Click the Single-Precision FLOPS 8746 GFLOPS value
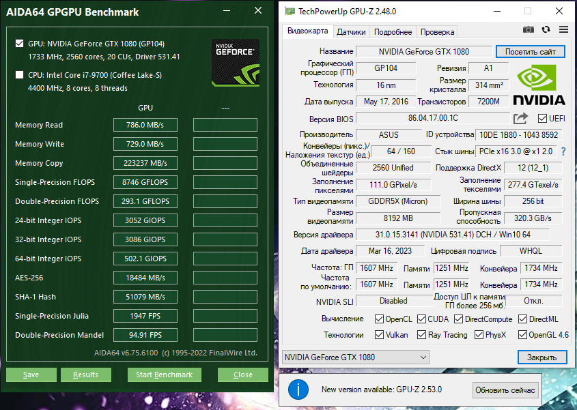 [x=145, y=182]
